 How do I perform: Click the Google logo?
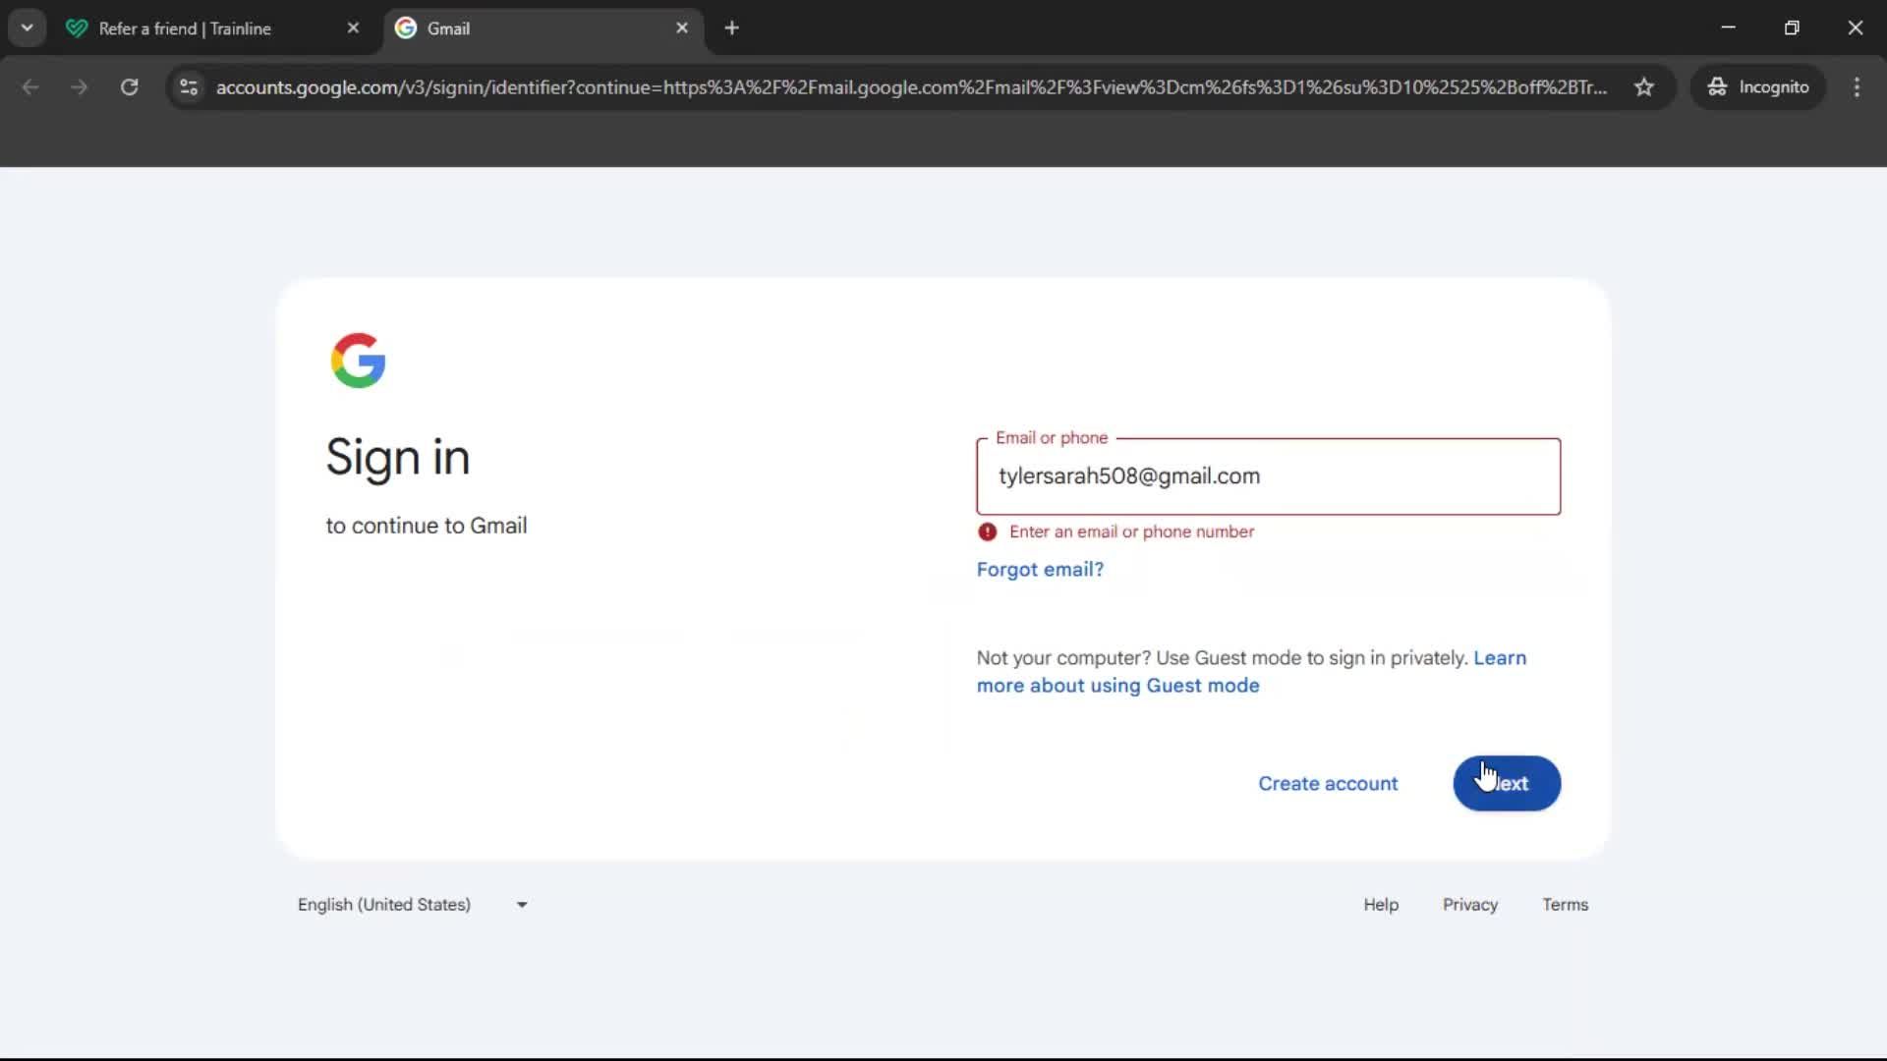(358, 361)
